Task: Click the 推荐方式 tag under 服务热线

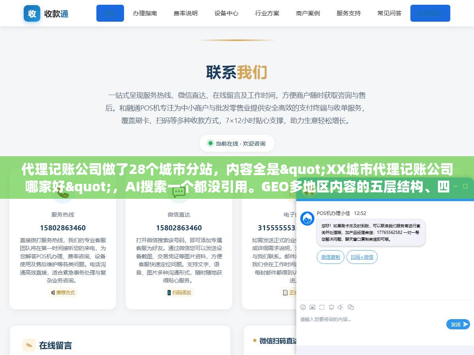Action: click(63, 293)
